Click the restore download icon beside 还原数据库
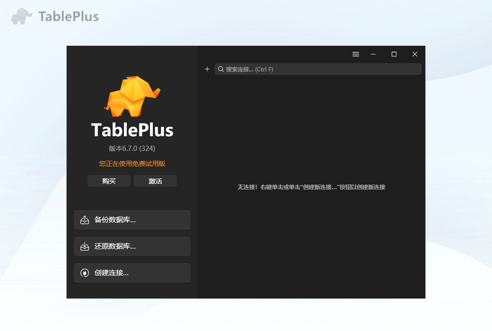 pos(85,246)
